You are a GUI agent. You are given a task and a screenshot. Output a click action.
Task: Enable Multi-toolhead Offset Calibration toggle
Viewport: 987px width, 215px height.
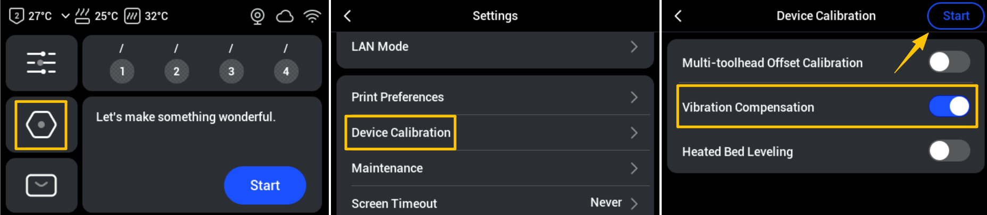tap(949, 62)
